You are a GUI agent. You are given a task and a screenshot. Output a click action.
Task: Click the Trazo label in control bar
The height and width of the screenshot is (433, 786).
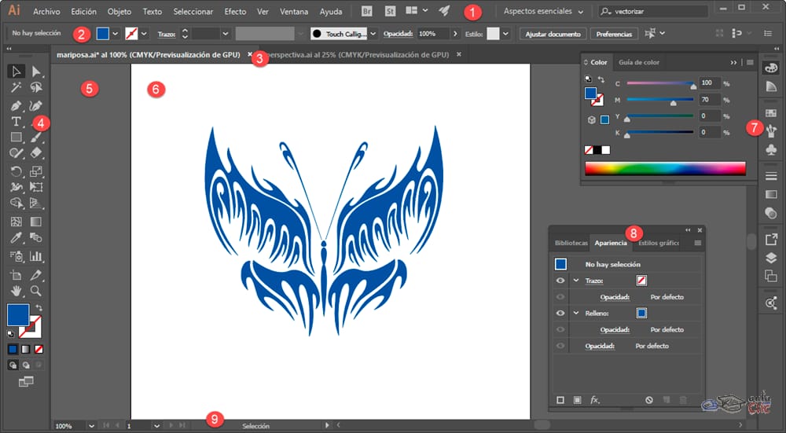(x=167, y=34)
